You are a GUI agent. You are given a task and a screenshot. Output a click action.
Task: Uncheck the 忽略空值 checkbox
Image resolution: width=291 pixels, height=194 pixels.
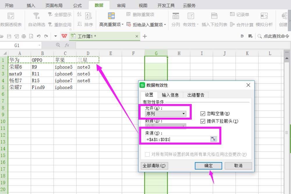(x=203, y=113)
